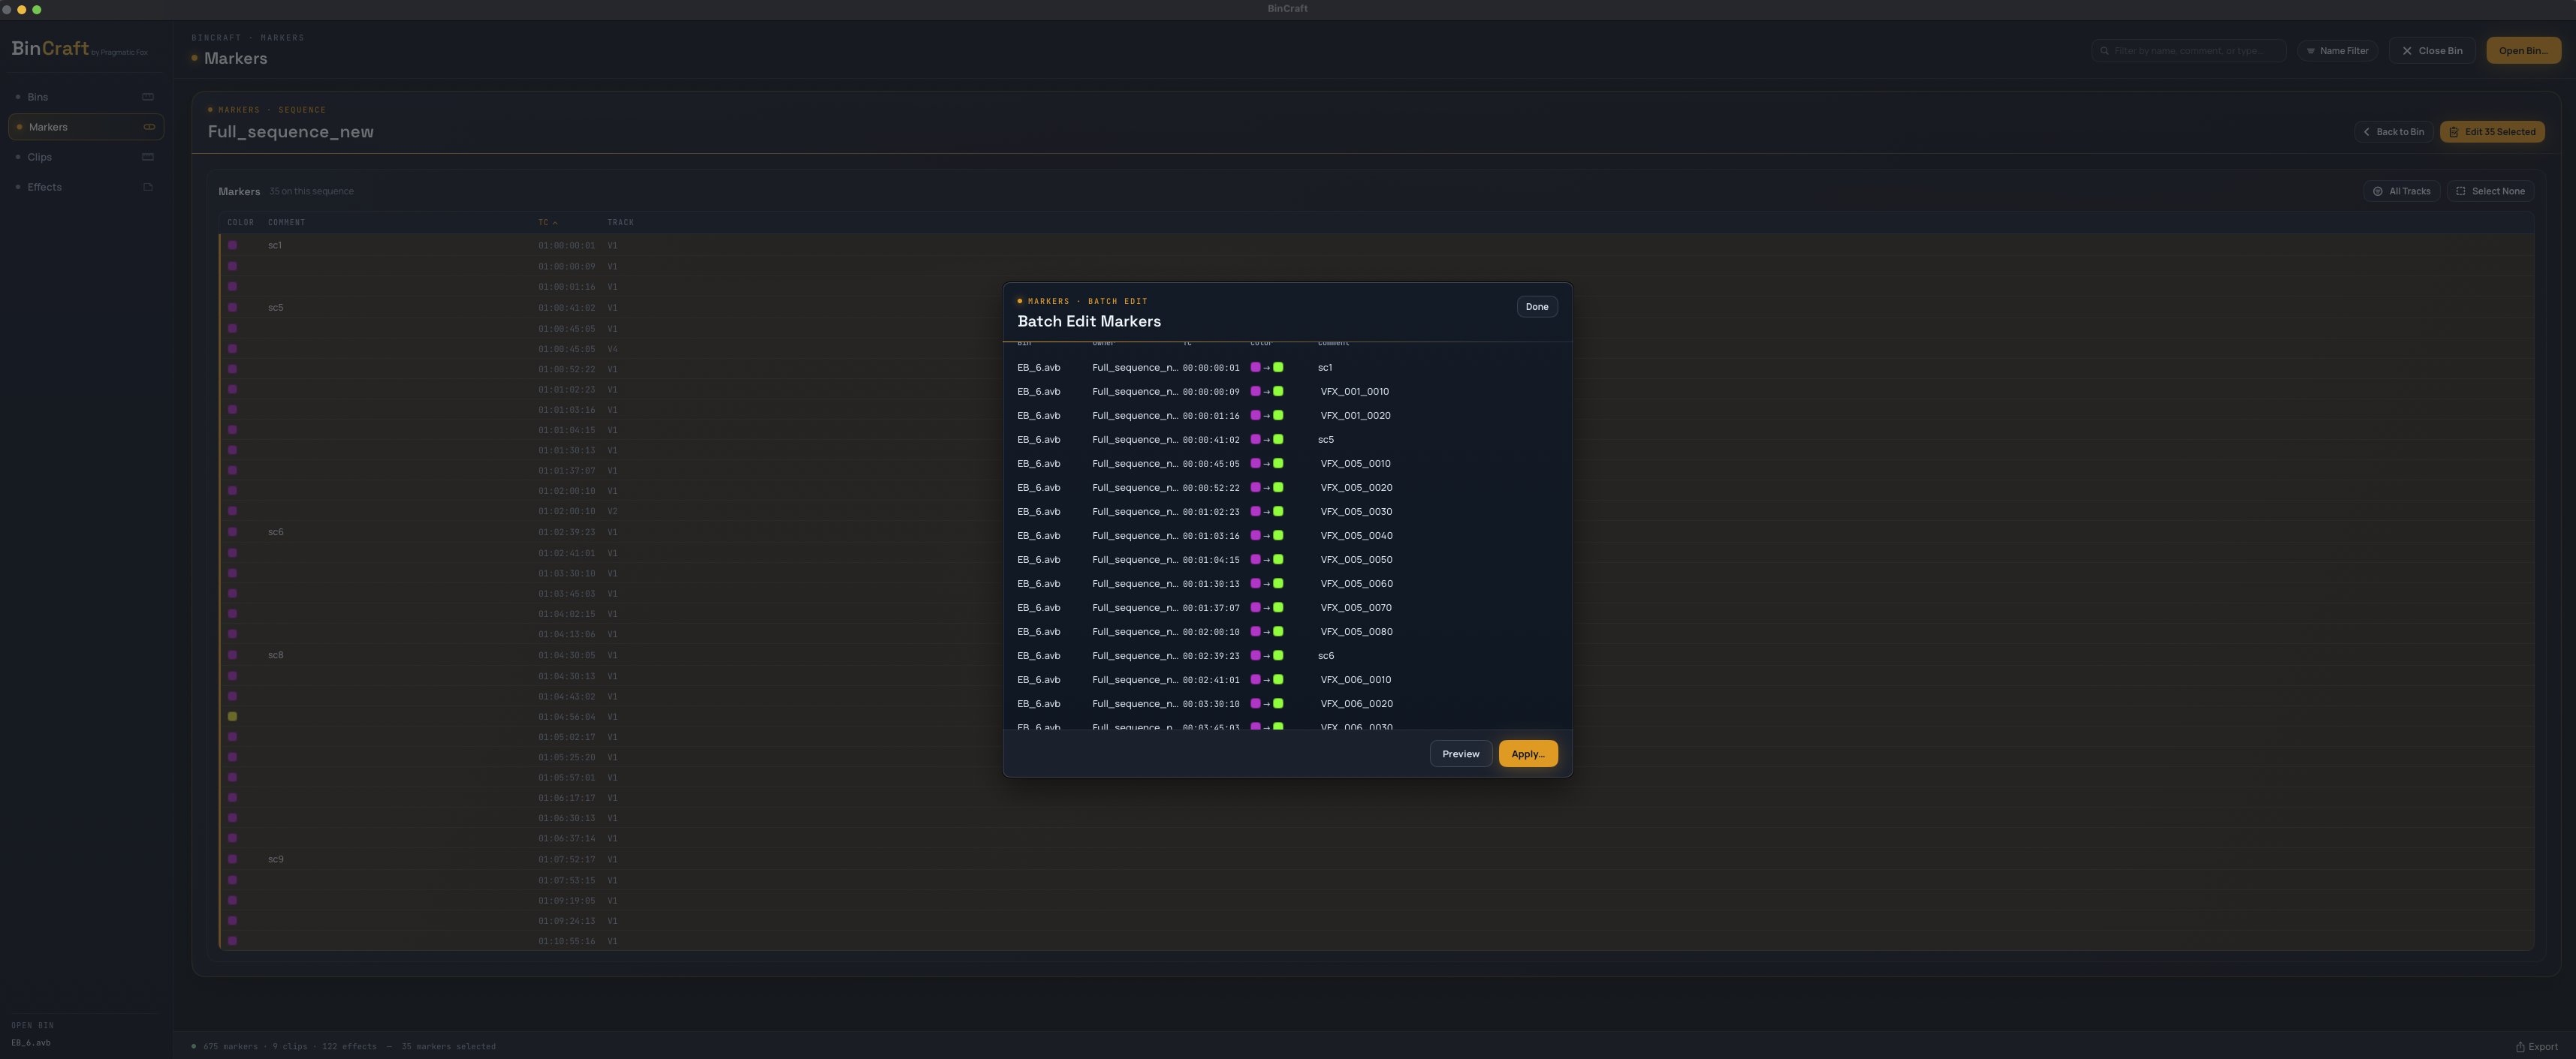Click the VFX_005_0080 comment in dialog
Viewport: 2576px width, 1059px height.
[x=1356, y=631]
